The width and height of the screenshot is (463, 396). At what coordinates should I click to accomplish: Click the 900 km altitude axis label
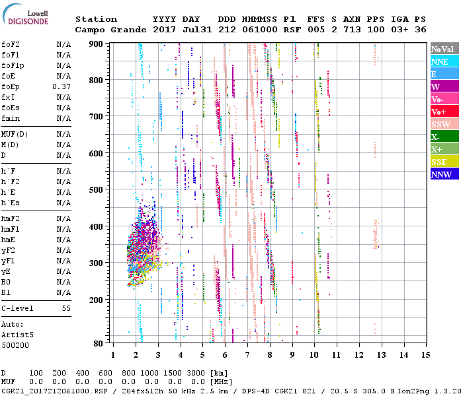97,44
